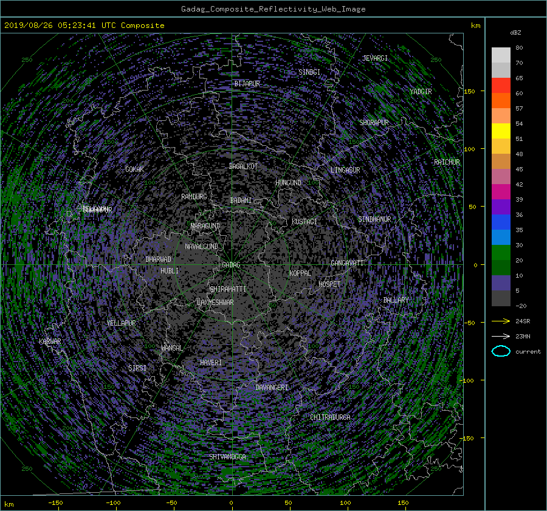Click the BADAMI city label

pos(241,201)
